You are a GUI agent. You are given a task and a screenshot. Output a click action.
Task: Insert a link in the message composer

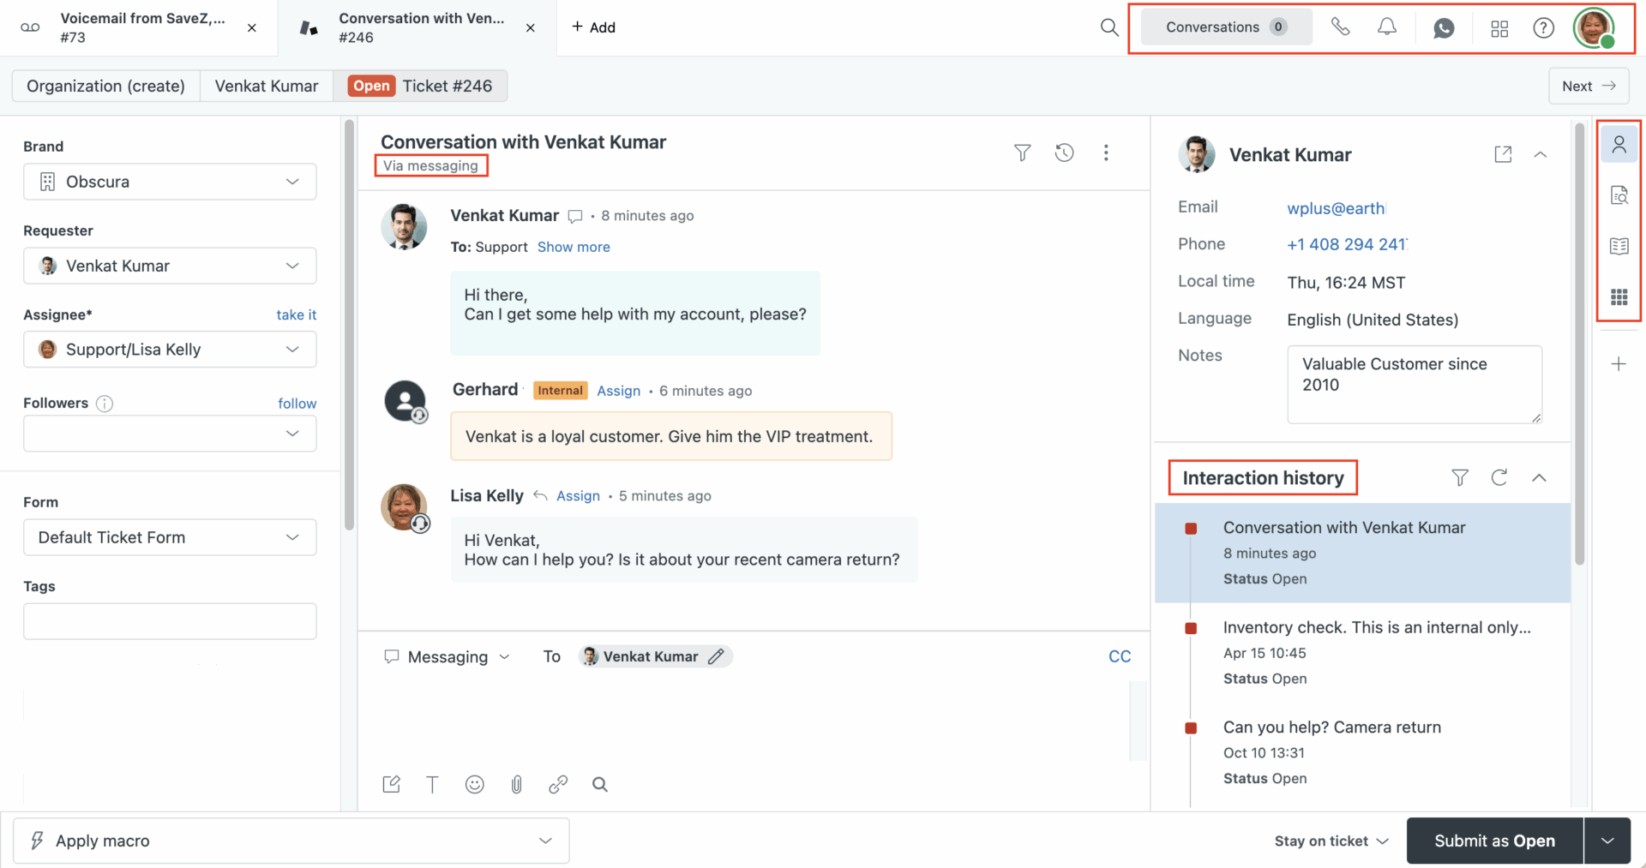pyautogui.click(x=558, y=784)
